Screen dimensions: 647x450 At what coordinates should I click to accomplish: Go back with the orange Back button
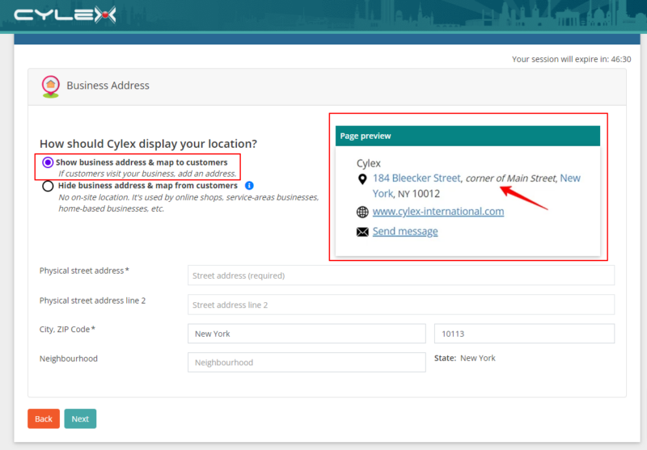[44, 418]
